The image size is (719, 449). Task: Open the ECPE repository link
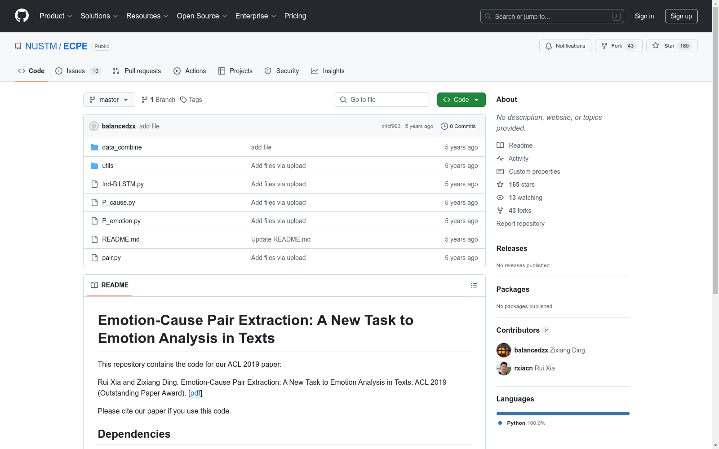[75, 46]
